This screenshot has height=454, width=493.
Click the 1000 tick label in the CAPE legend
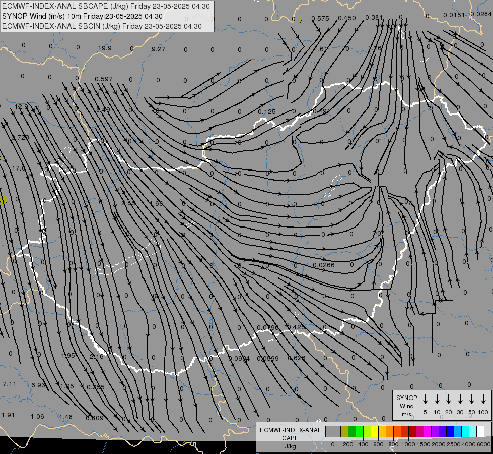[408, 444]
